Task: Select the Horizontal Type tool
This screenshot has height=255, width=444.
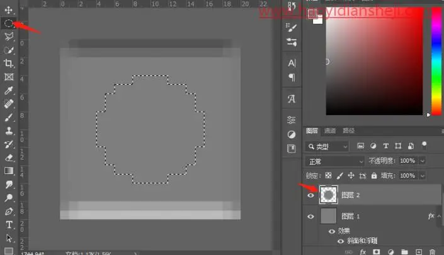Action: (x=9, y=224)
